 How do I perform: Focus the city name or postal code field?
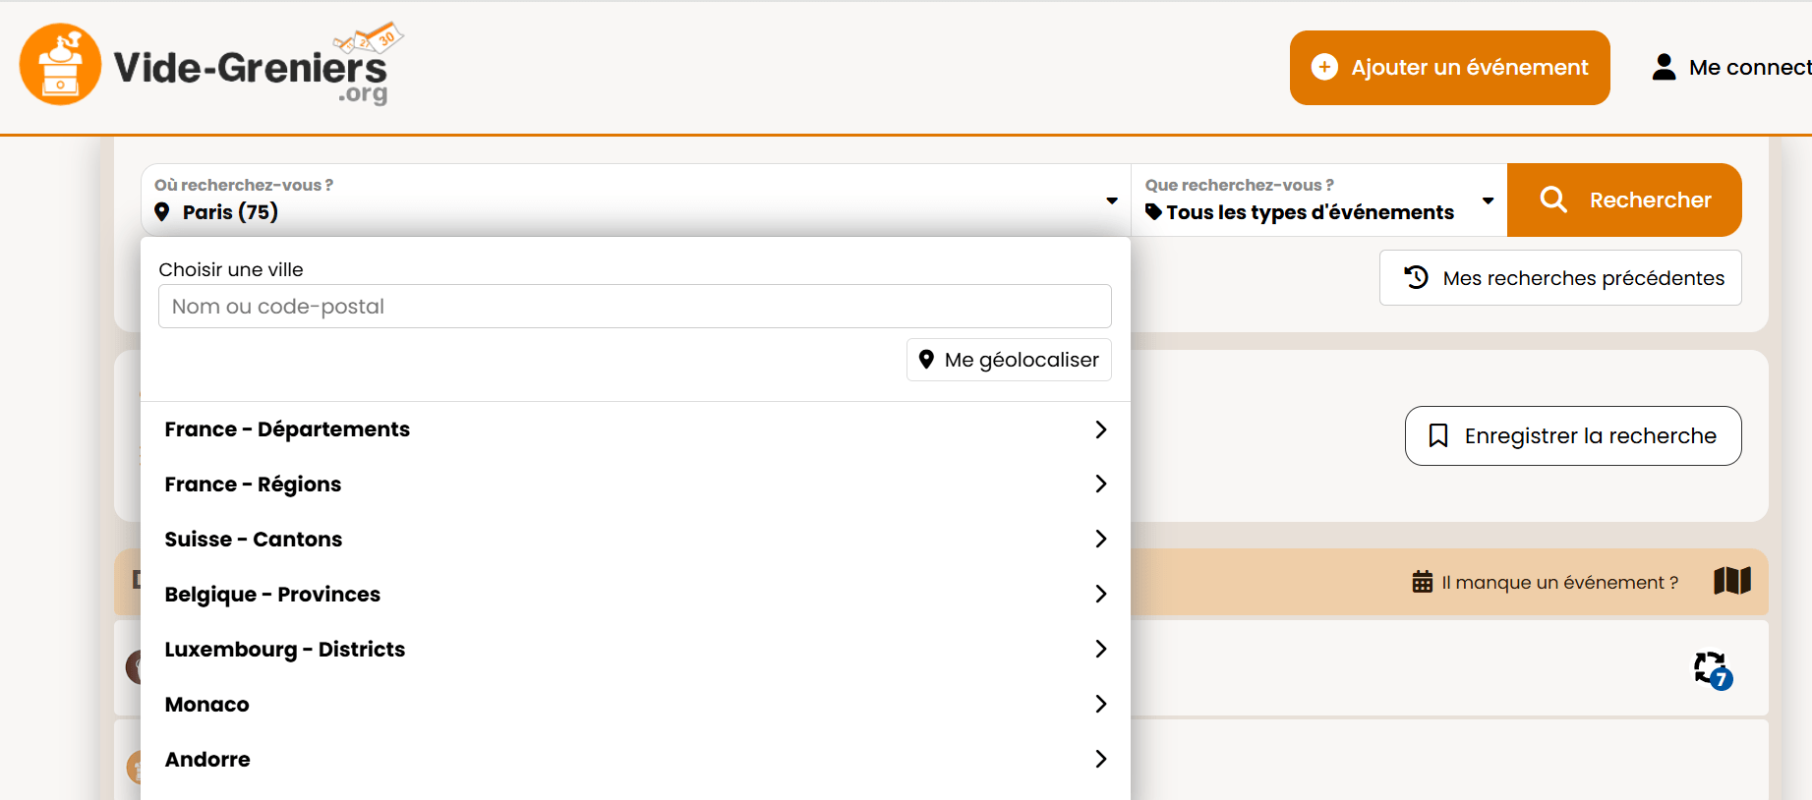[634, 307]
